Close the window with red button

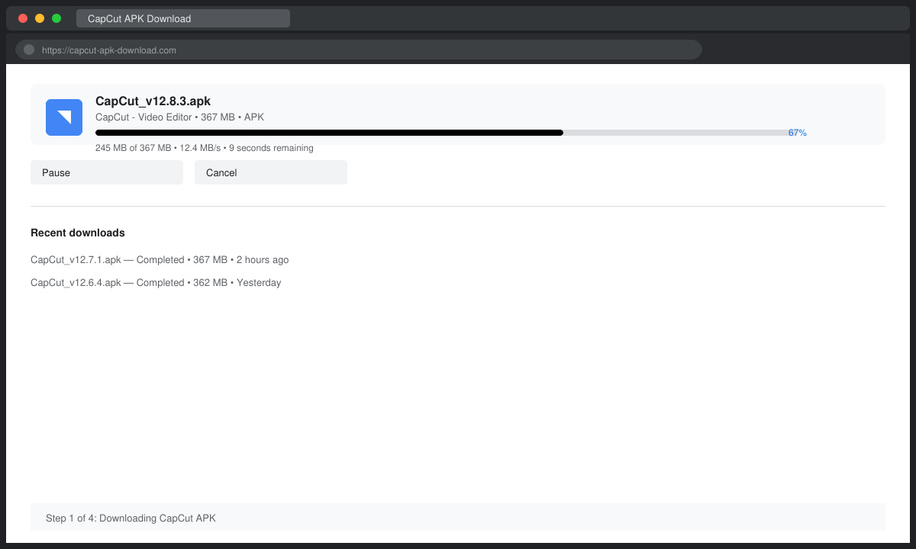coord(23,18)
